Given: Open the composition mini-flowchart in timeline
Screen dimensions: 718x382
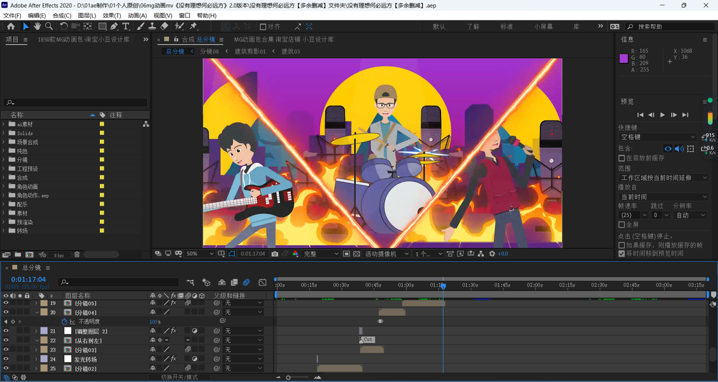Looking at the screenshot, I should point(190,283).
